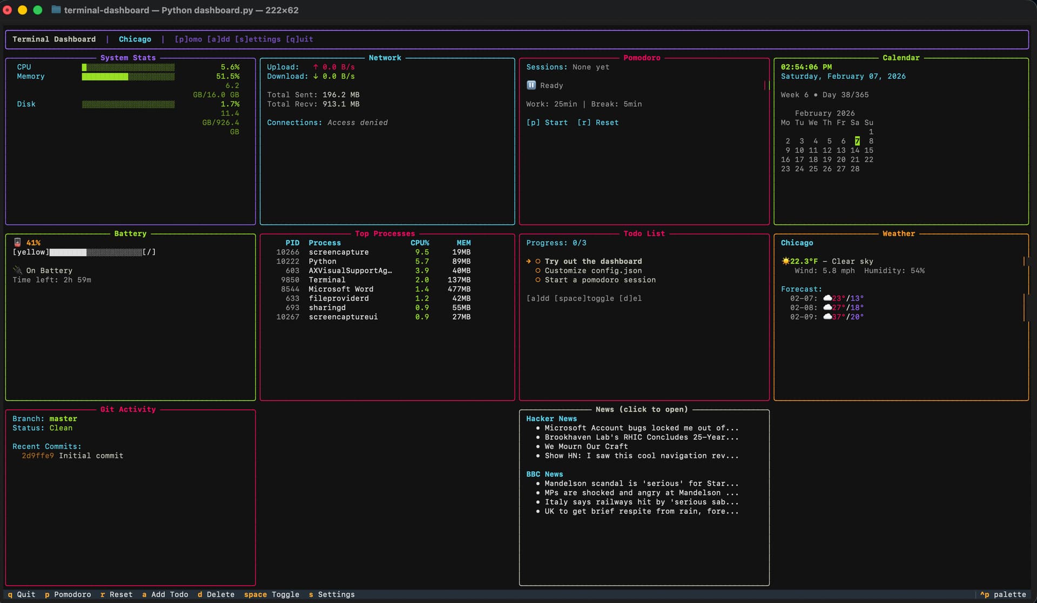1037x603 pixels.
Task: Click [a]dd in the Todo List panel
Action: [538, 298]
